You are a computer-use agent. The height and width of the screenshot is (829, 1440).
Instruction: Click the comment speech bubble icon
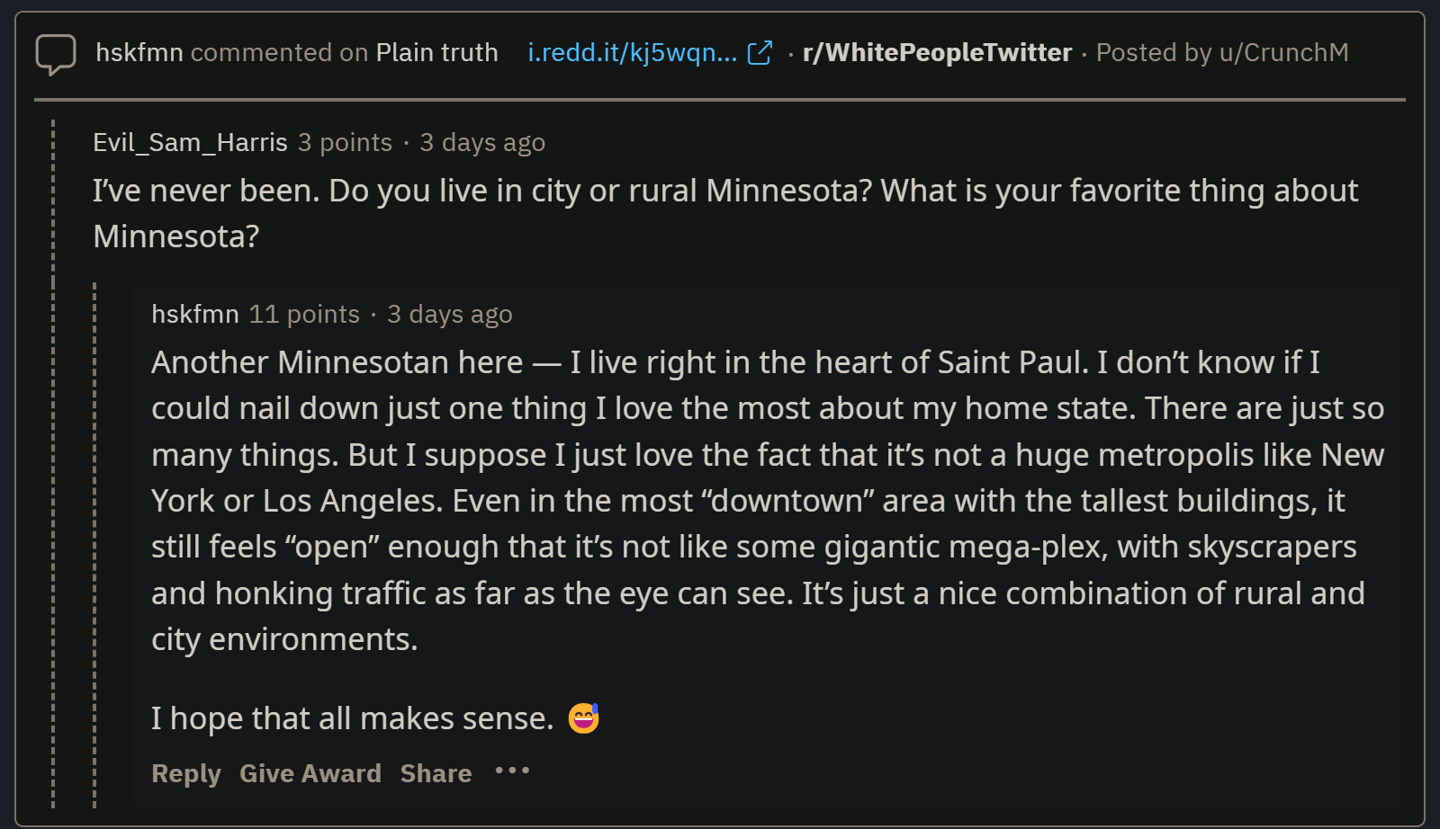point(55,54)
